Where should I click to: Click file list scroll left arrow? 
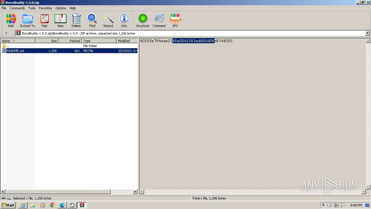point(3,192)
